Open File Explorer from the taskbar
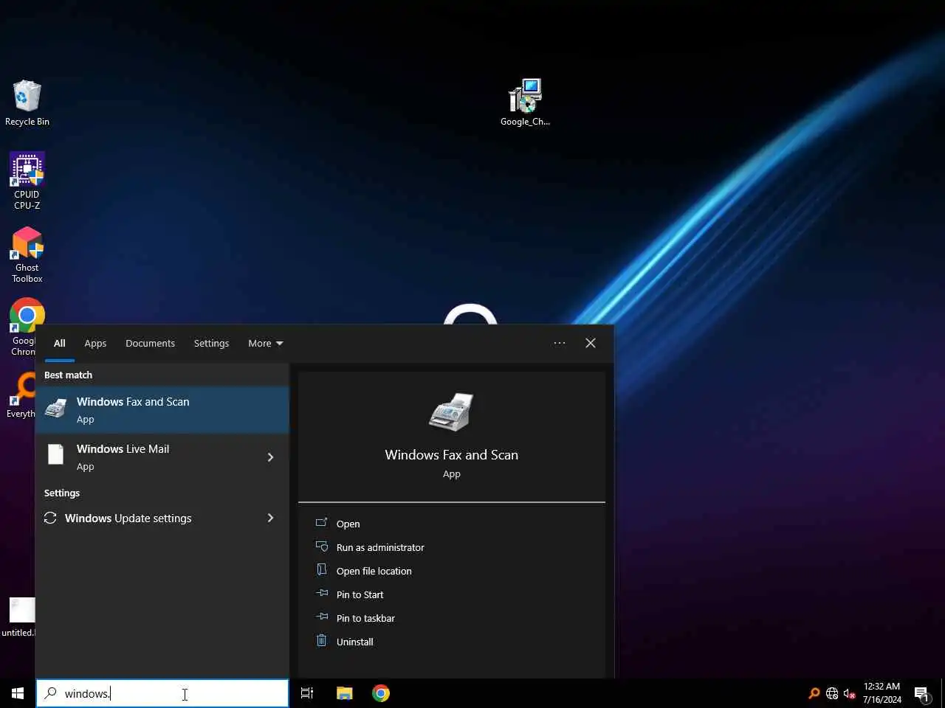The image size is (945, 708). coord(344,693)
